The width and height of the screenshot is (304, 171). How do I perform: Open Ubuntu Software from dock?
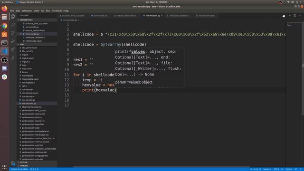click(4, 34)
